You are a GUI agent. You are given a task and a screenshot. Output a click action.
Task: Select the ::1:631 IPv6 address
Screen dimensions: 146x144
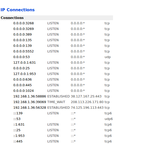[19, 125]
